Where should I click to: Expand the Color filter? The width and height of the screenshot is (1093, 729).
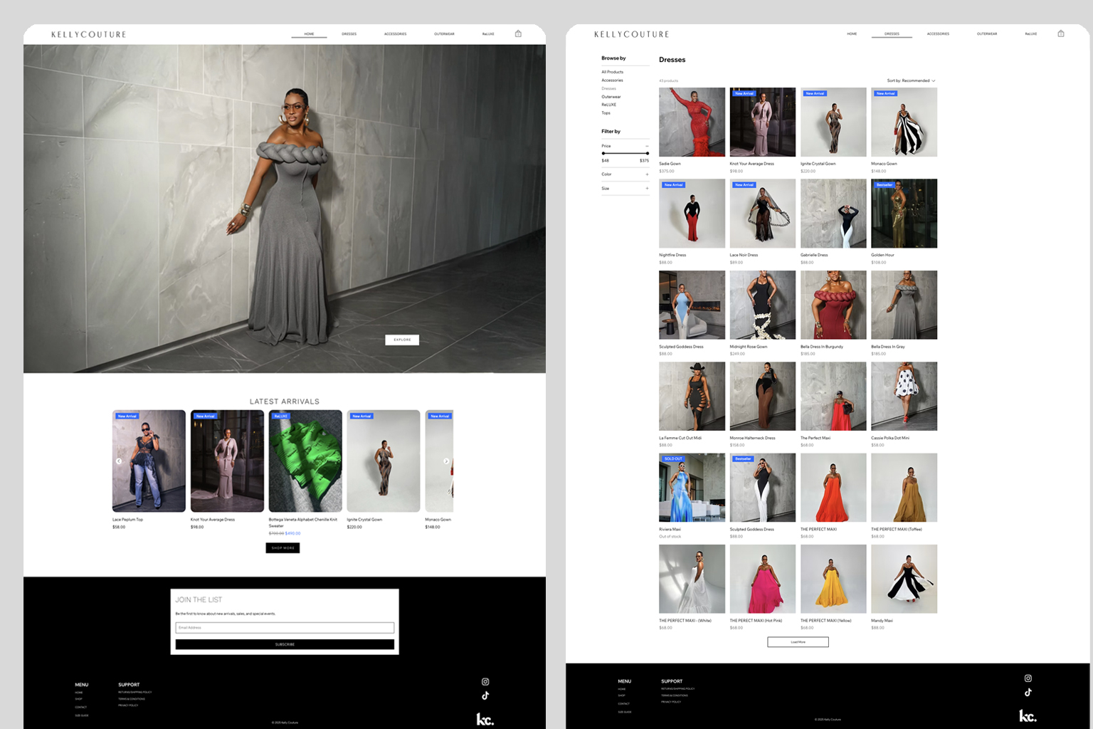[646, 174]
